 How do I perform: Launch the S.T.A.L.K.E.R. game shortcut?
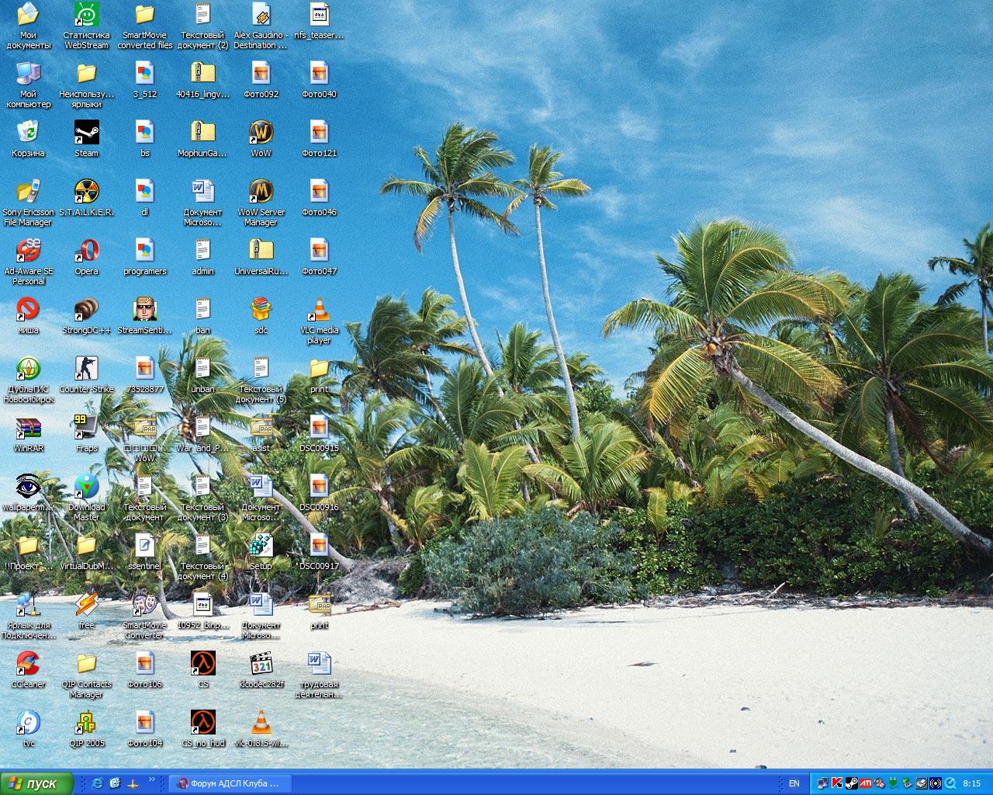coord(86,192)
